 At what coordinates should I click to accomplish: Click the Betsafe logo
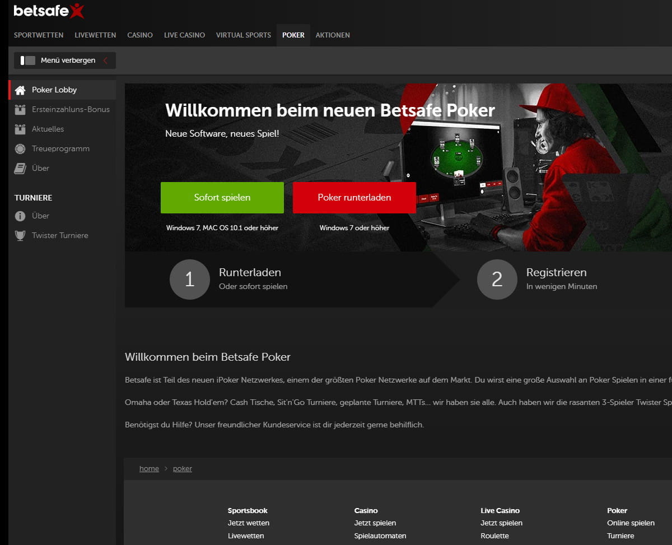click(x=49, y=11)
